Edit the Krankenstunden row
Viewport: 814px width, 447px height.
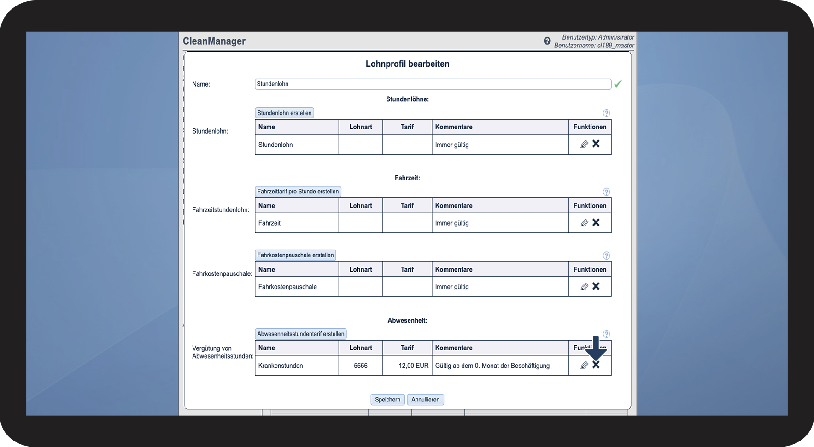click(584, 365)
